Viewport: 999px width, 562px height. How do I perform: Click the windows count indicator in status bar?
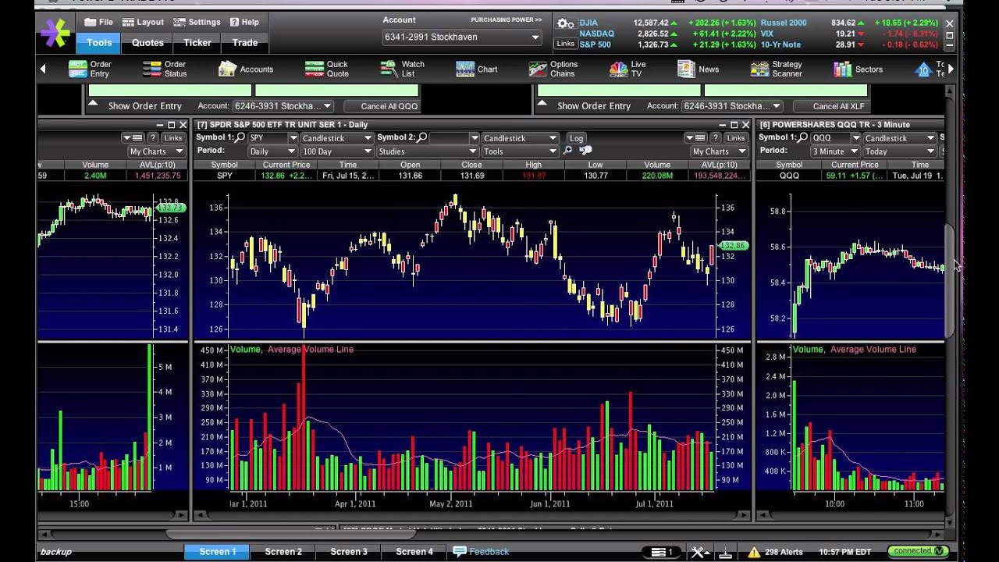(x=662, y=552)
